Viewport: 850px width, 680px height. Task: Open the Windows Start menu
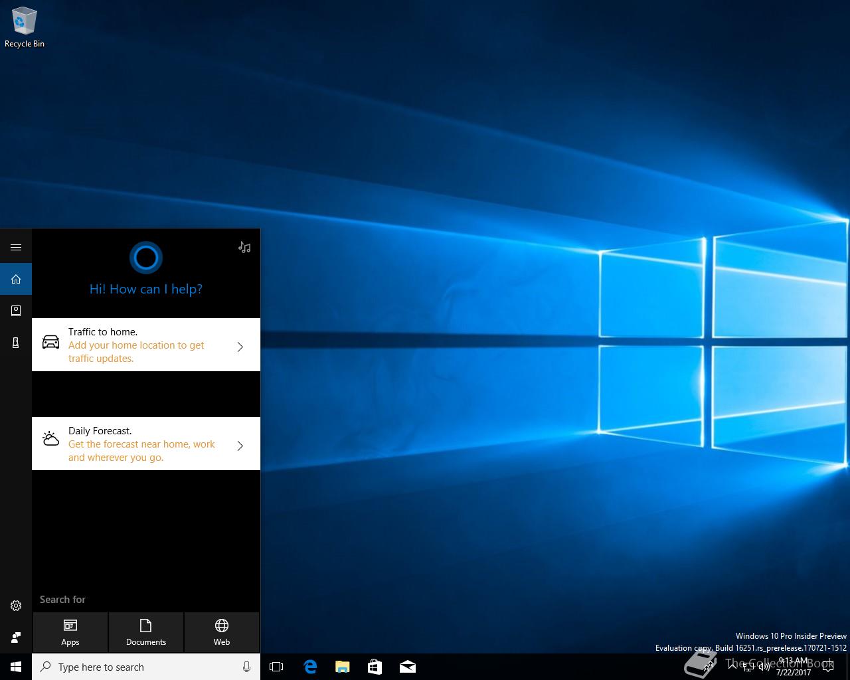pos(16,667)
